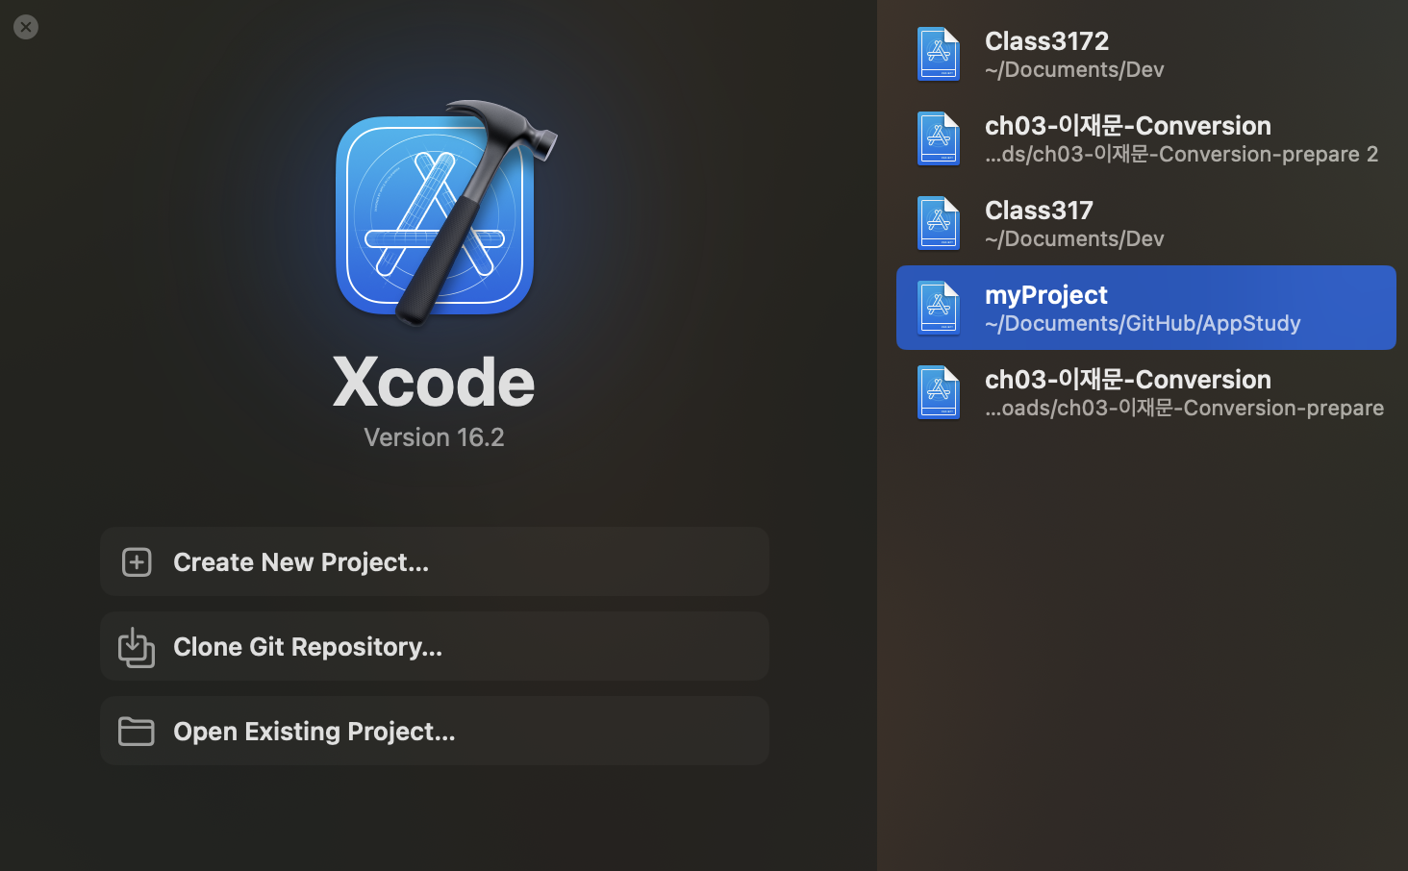
Task: Select the project icon for the ...oads/ch03 entry
Action: tap(939, 392)
